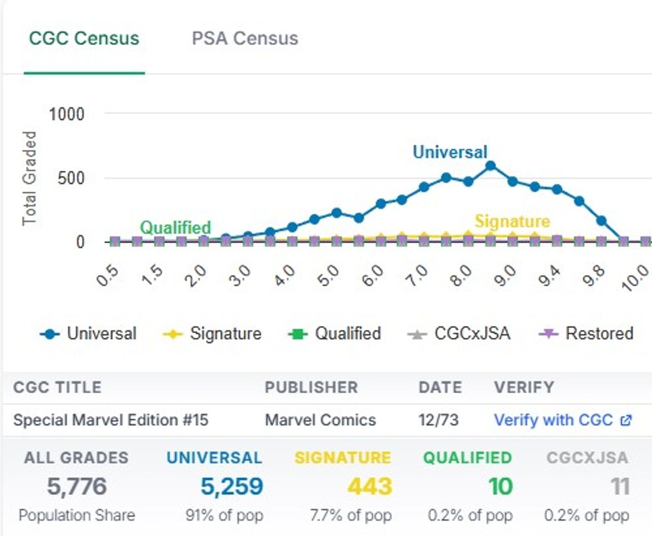The height and width of the screenshot is (536, 652).
Task: Switch to the PSA Census tab
Action: [244, 39]
